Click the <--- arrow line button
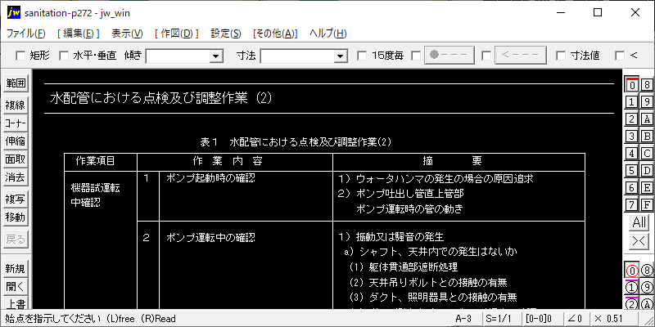Viewport: 655px width, 327px height. point(521,56)
